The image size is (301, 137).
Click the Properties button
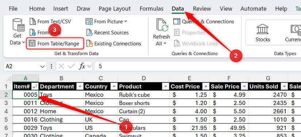189,33
